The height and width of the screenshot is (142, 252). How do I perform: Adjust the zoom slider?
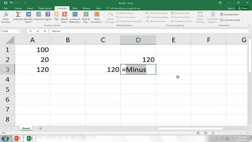click(x=230, y=133)
